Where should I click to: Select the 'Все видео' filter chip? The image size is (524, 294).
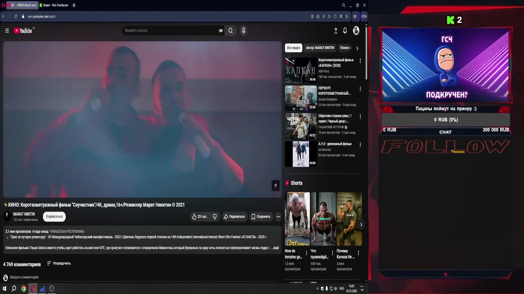point(294,48)
